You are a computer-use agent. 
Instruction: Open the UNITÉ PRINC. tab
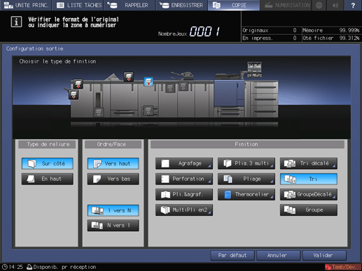point(26,5)
